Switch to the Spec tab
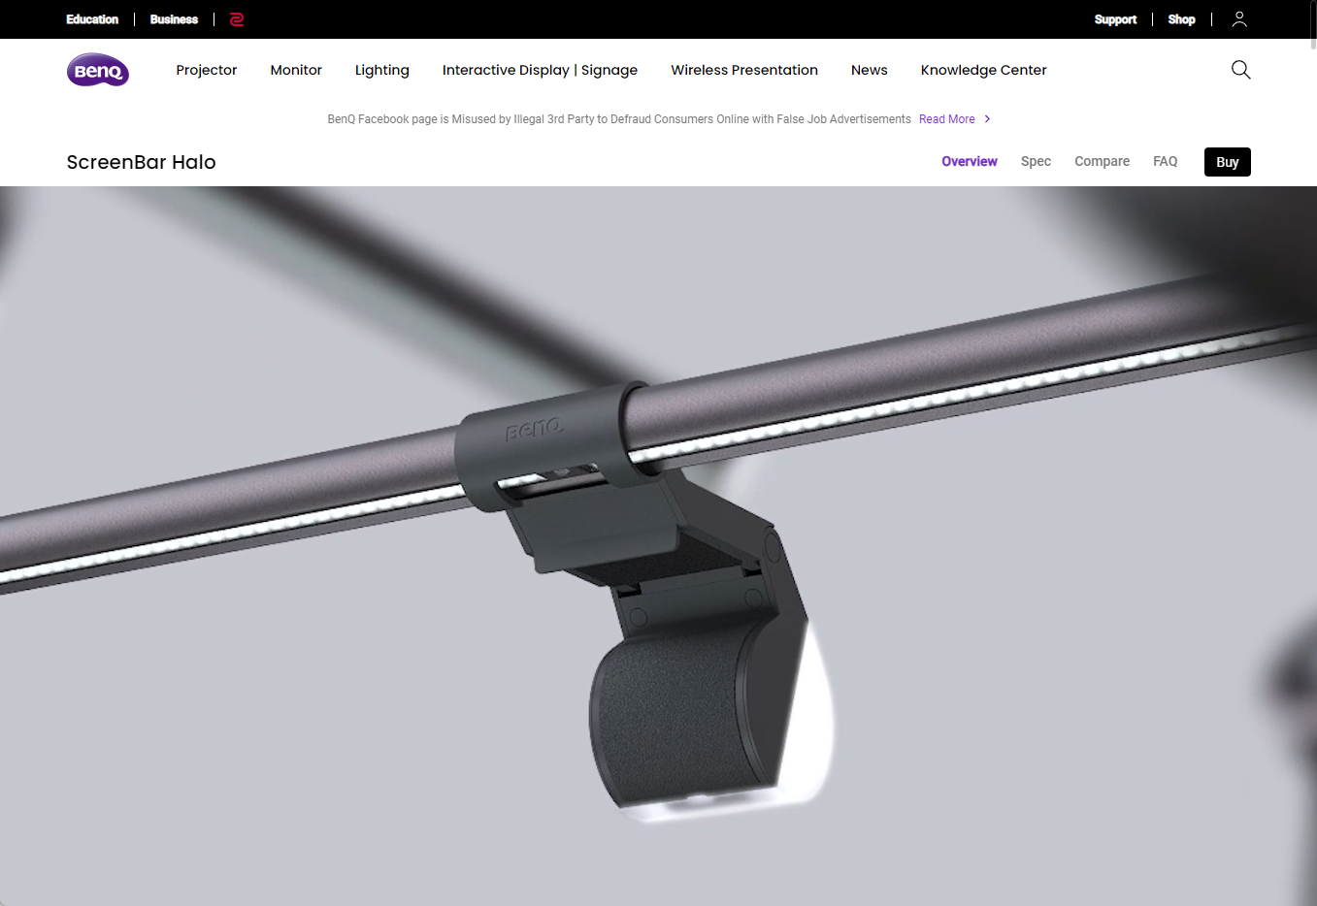The image size is (1317, 906). [1036, 161]
